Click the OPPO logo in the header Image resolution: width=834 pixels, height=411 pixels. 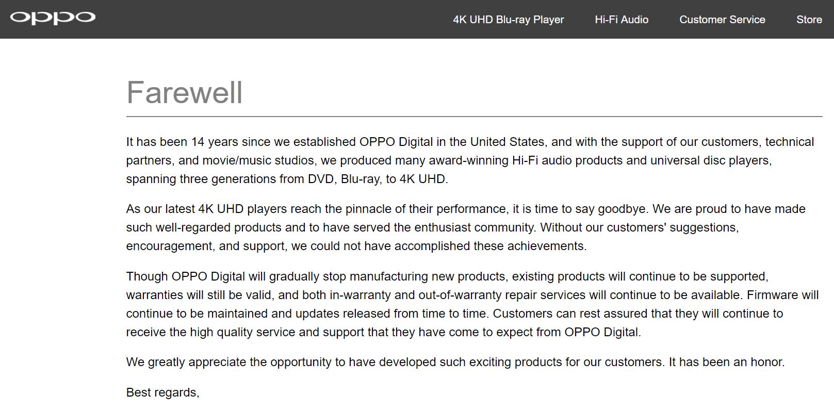53,18
